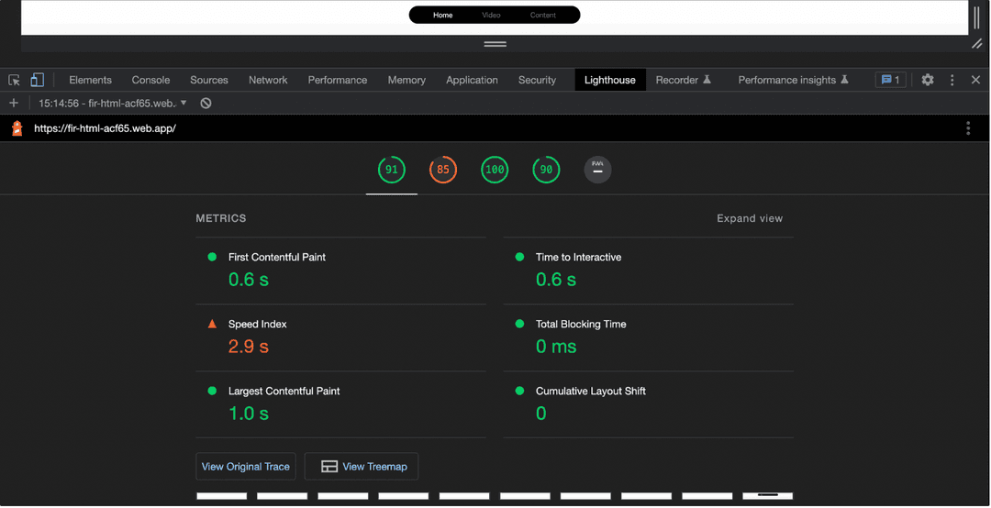Click the inspect element picker icon
The width and height of the screenshot is (991, 508).
[14, 80]
